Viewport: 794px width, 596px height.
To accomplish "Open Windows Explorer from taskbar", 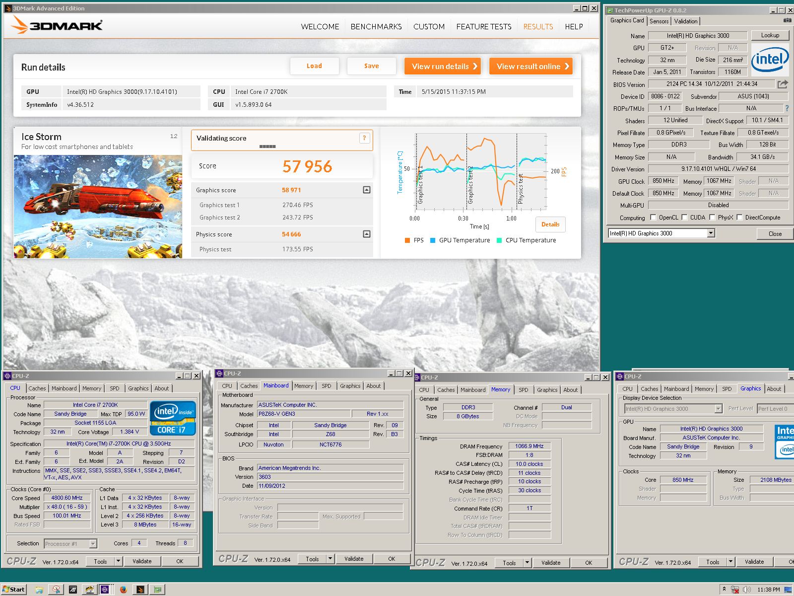I will pos(39,590).
